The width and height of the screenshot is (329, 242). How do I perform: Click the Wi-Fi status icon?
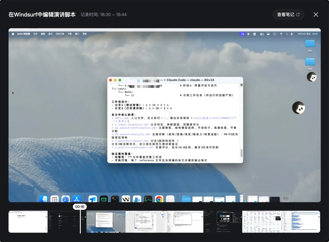point(281,34)
